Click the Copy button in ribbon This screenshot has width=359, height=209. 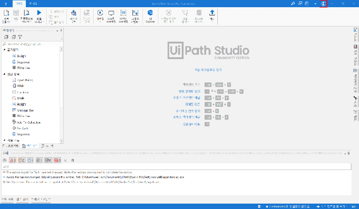(54, 17)
